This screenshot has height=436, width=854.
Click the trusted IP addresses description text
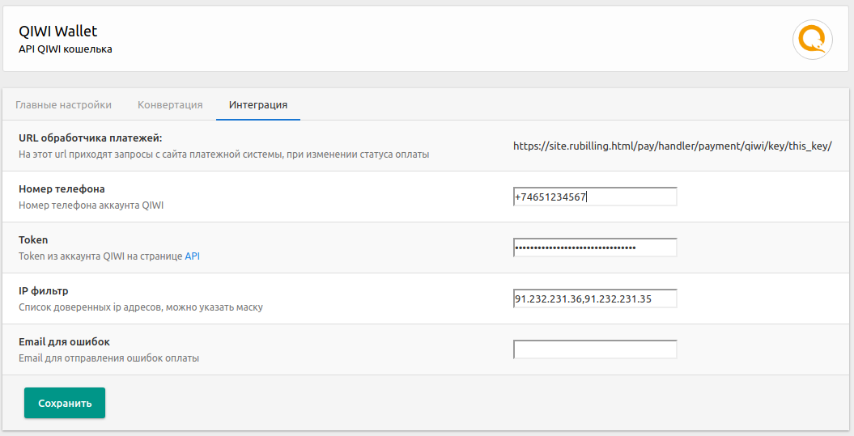point(141,307)
